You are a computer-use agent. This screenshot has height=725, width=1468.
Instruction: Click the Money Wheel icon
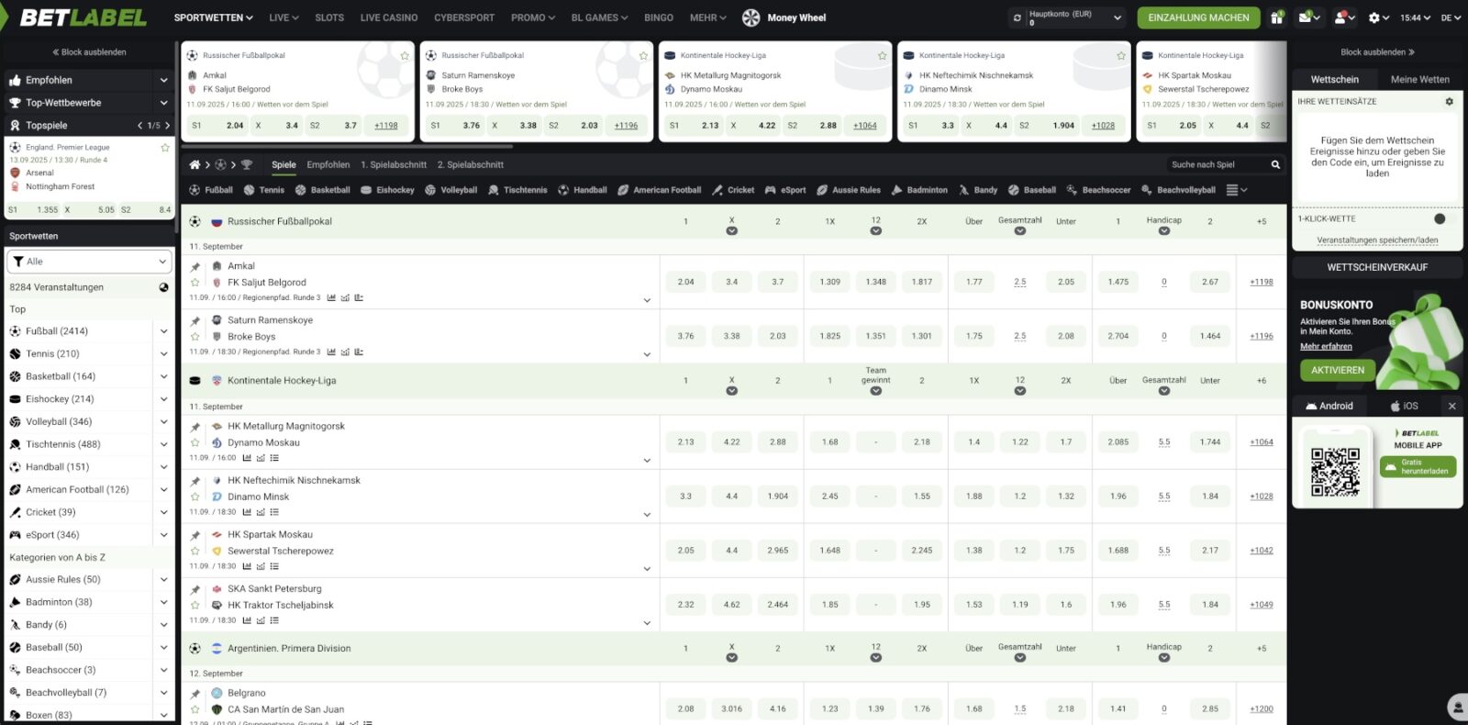point(751,17)
